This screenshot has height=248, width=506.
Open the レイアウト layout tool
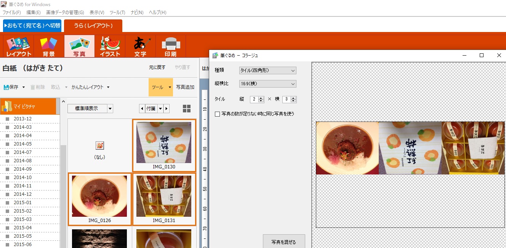[18, 46]
